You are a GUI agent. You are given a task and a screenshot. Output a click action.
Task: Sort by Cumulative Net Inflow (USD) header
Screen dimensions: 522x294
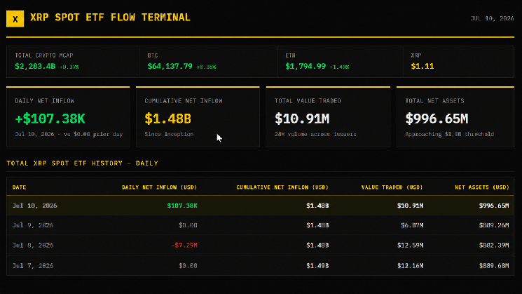tap(282, 187)
